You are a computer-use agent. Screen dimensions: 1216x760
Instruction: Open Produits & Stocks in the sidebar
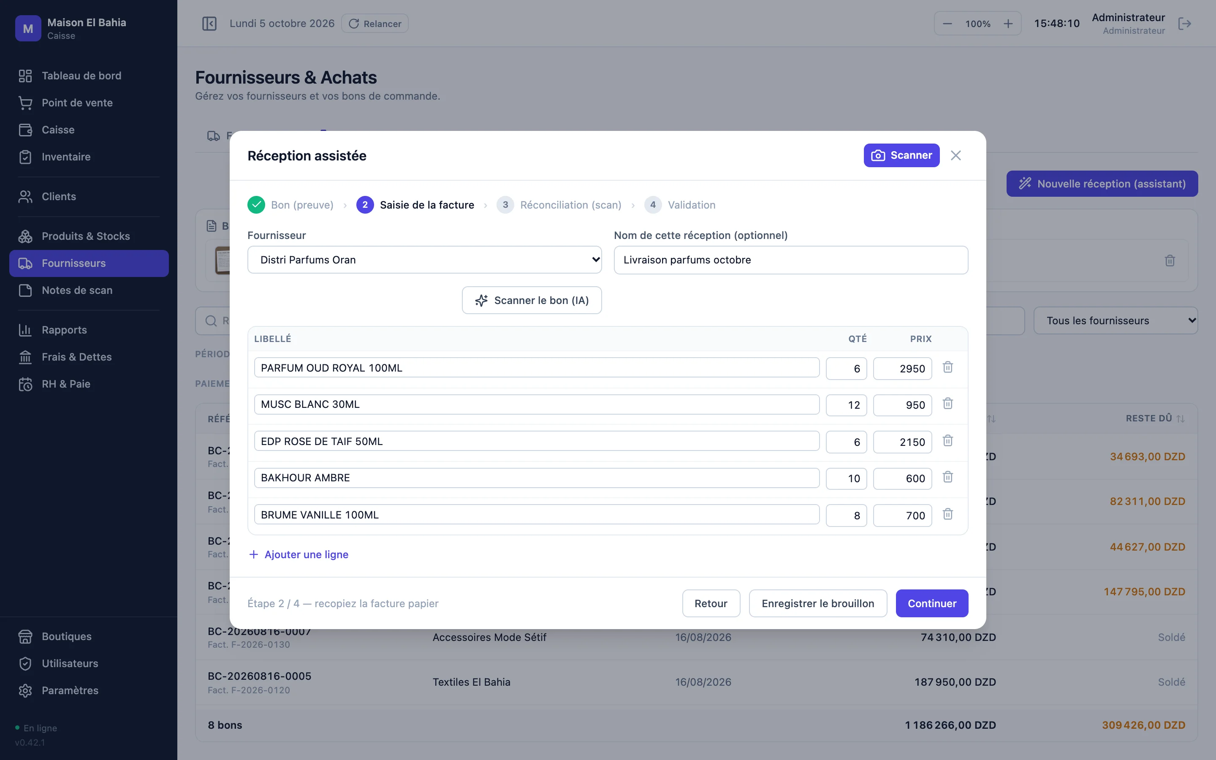(x=89, y=236)
